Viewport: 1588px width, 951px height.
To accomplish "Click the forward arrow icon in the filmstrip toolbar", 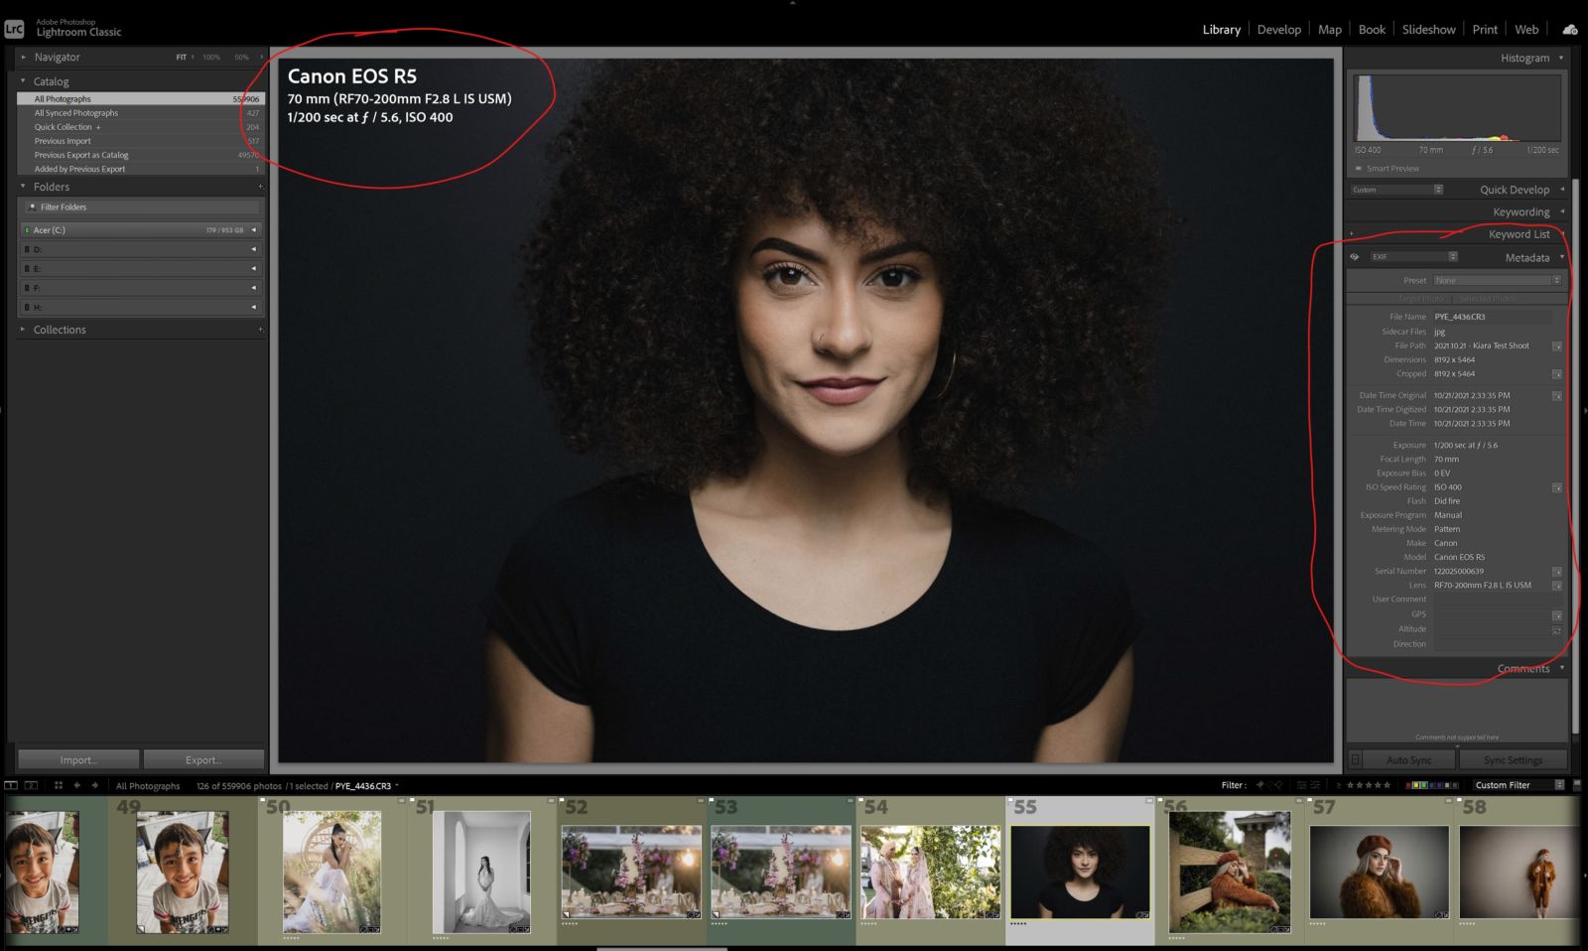I will [x=95, y=785].
